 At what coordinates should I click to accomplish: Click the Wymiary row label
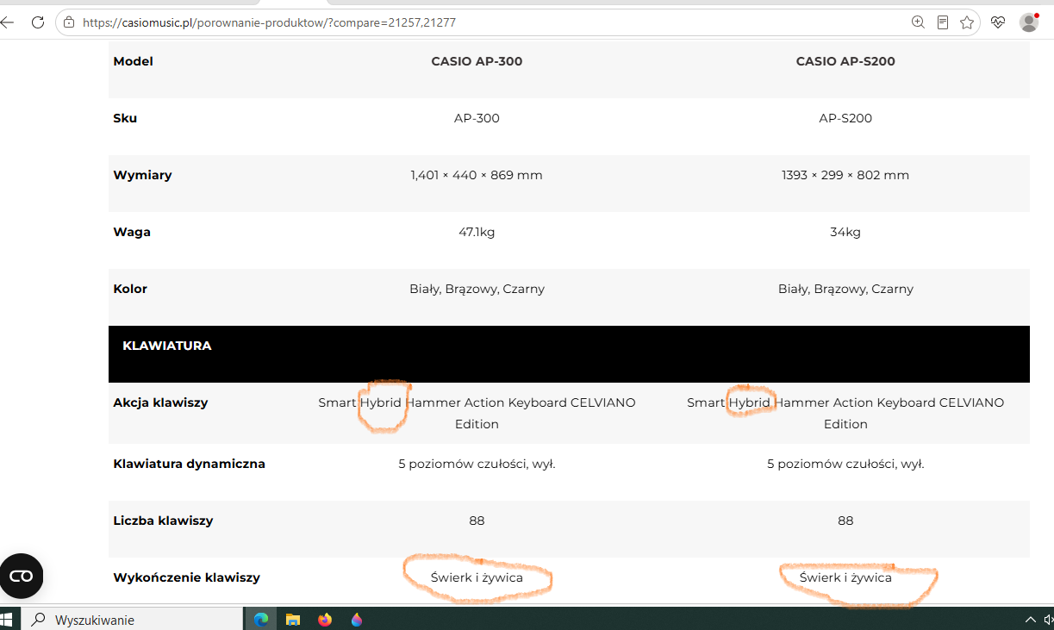142,175
